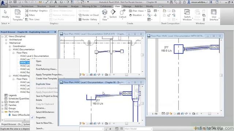Toggle the Properties checkmark in context menu
The width and height of the screenshot is (234, 131).
click(x=32, y=118)
